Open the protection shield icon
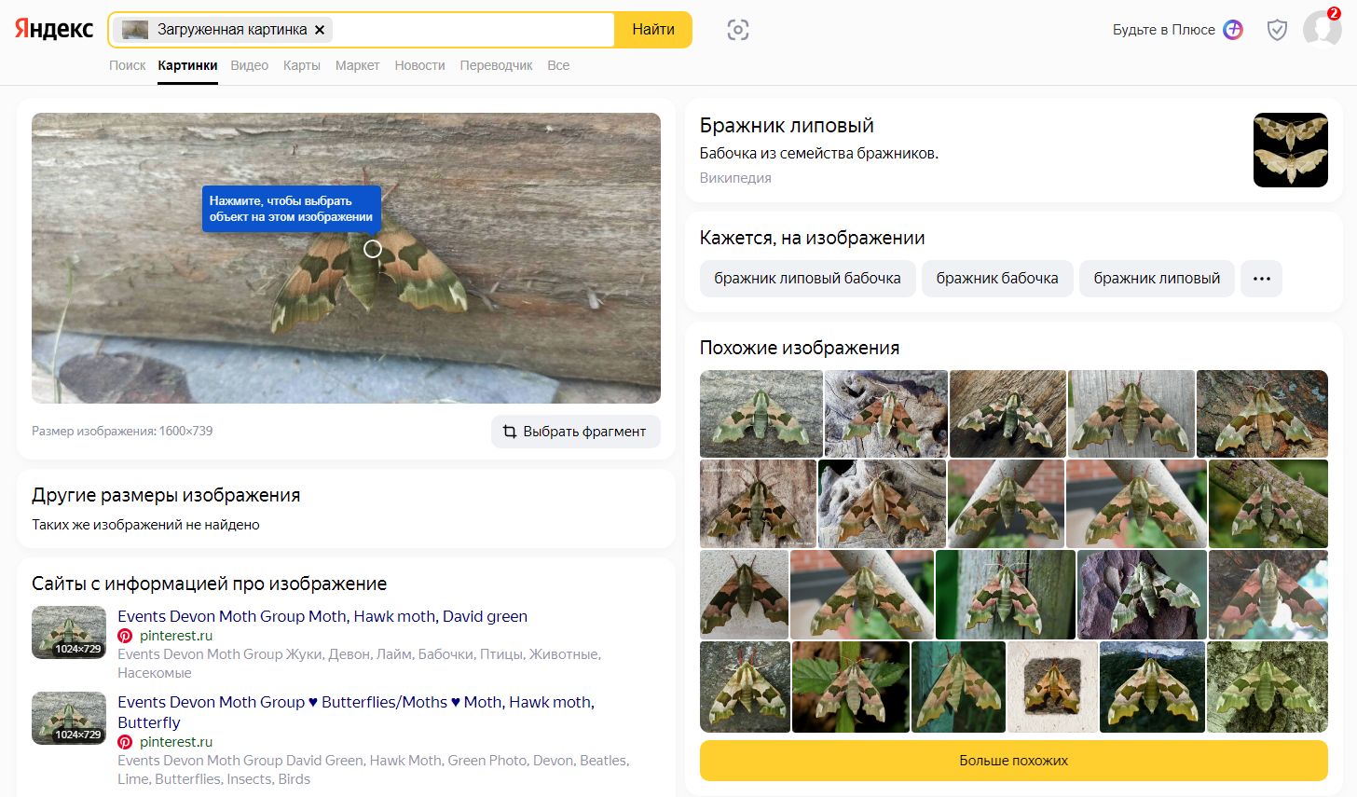 1277,30
